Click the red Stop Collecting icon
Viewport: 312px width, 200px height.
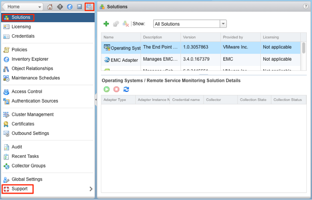[x=116, y=89]
